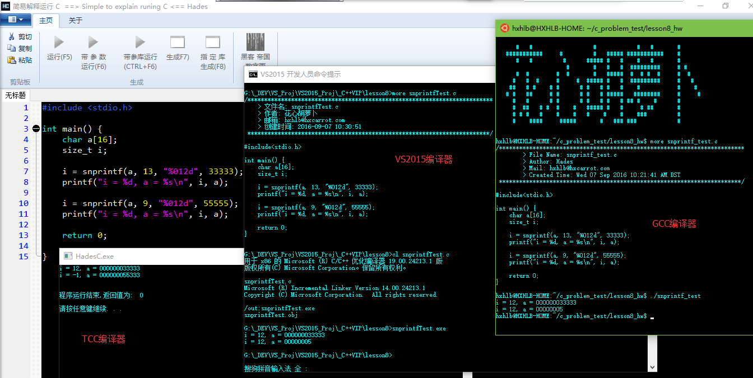Viewport: 753px width, 378px height.
Task: Open the blue application menu dropdown
Action: click(x=16, y=20)
